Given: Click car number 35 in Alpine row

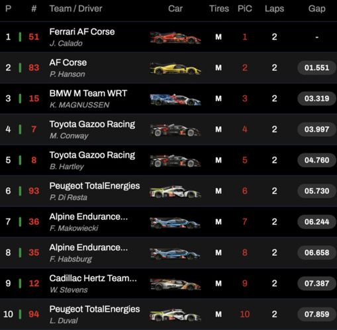Looking at the screenshot, I should [34, 253].
